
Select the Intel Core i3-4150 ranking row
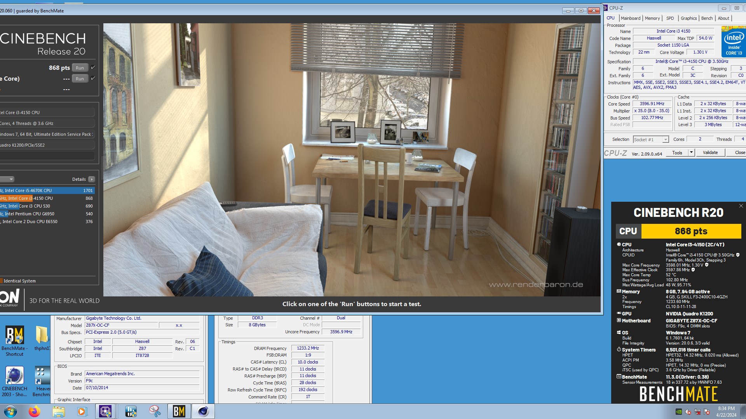pos(47,198)
